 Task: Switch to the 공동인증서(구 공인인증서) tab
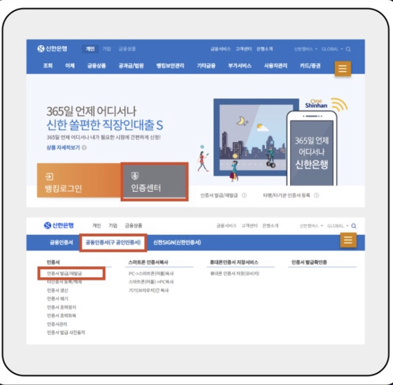tap(113, 242)
